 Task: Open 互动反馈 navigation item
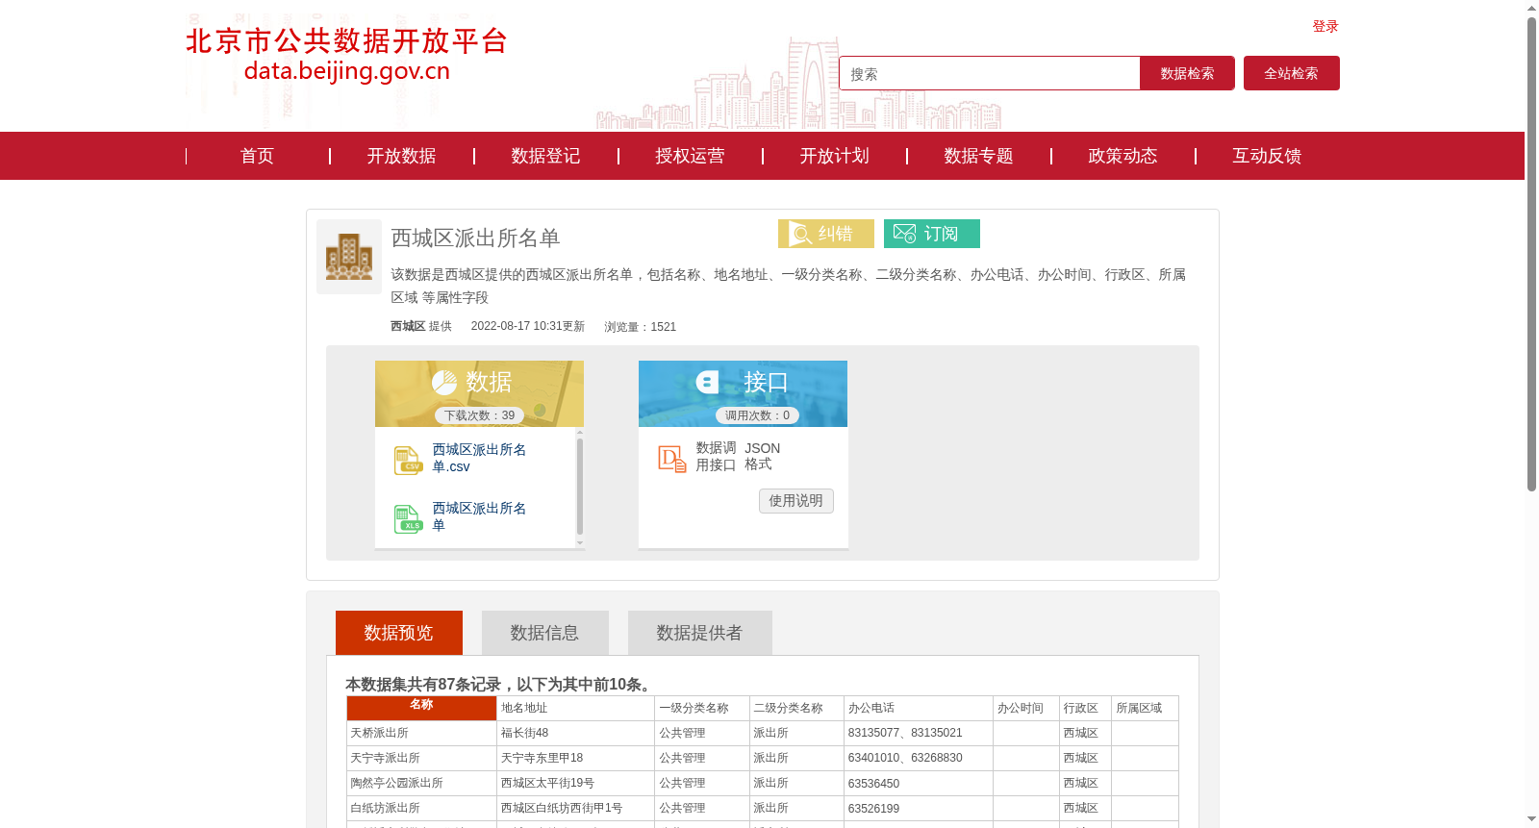[1267, 156]
